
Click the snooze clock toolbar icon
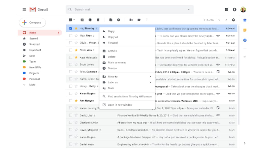(118, 20)
